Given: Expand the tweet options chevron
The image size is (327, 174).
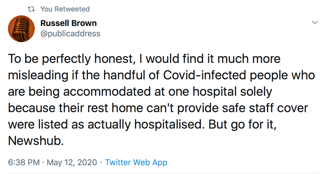Looking at the screenshot, I should [x=315, y=22].
